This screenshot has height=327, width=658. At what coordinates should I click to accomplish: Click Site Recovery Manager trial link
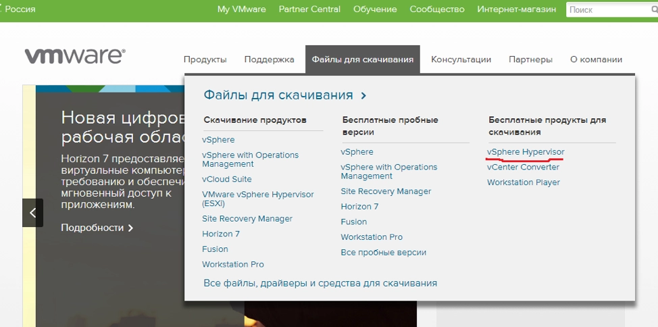coord(386,191)
